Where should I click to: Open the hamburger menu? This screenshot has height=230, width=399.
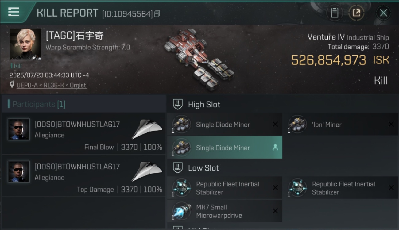pos(14,12)
